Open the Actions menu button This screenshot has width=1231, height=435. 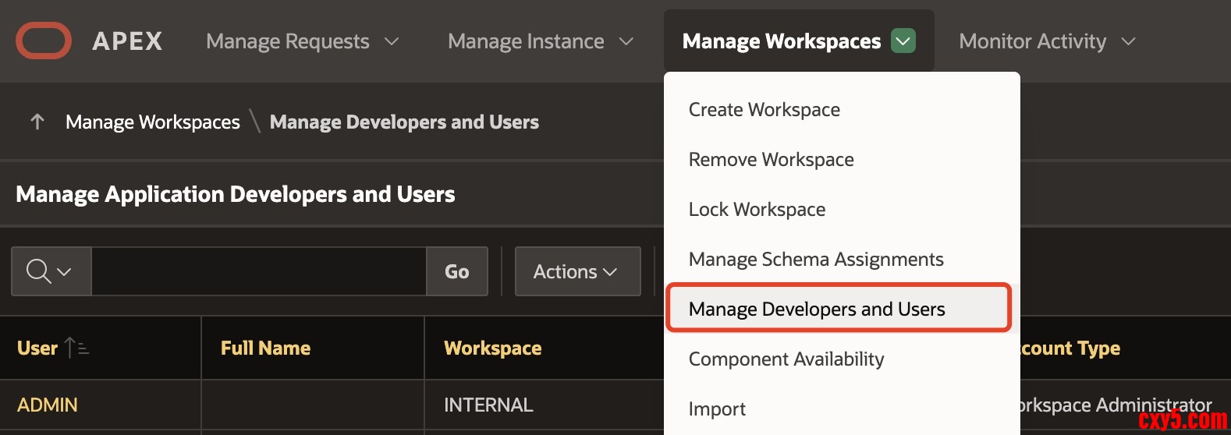pyautogui.click(x=576, y=271)
